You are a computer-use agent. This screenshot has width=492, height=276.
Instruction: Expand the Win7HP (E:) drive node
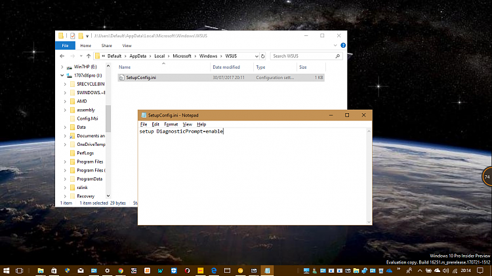pos(62,67)
